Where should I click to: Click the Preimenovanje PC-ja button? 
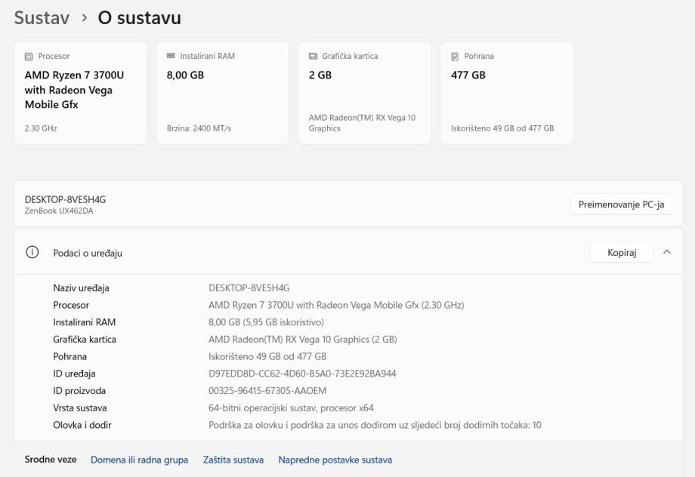(x=621, y=205)
